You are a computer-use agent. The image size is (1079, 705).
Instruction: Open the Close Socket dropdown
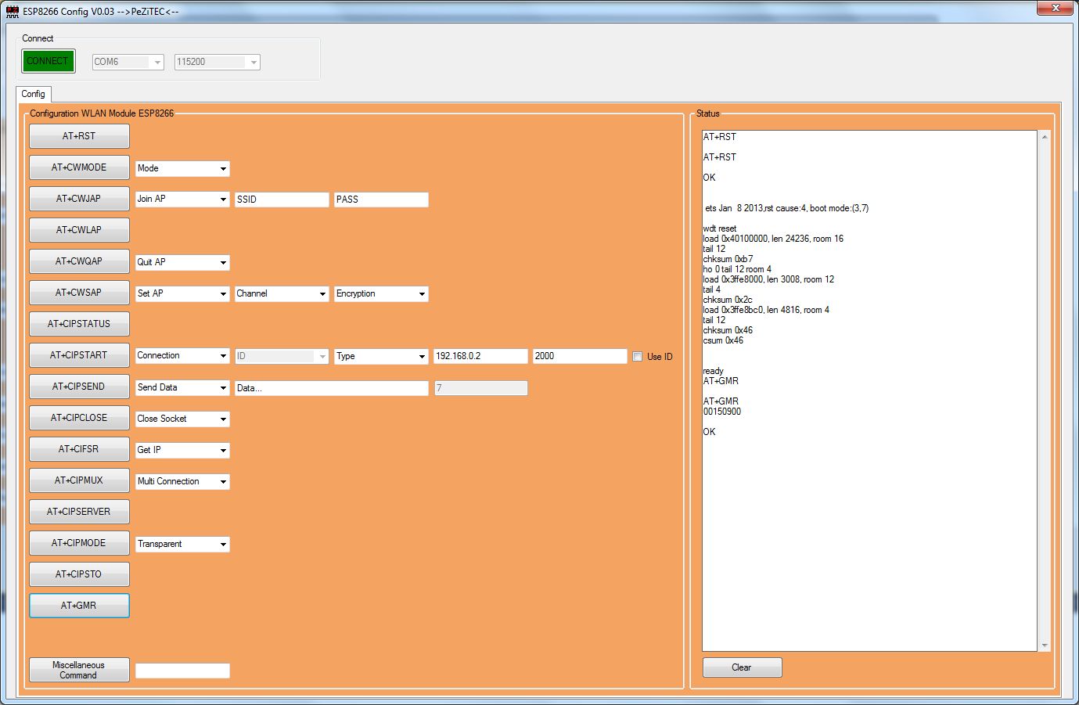(x=182, y=419)
